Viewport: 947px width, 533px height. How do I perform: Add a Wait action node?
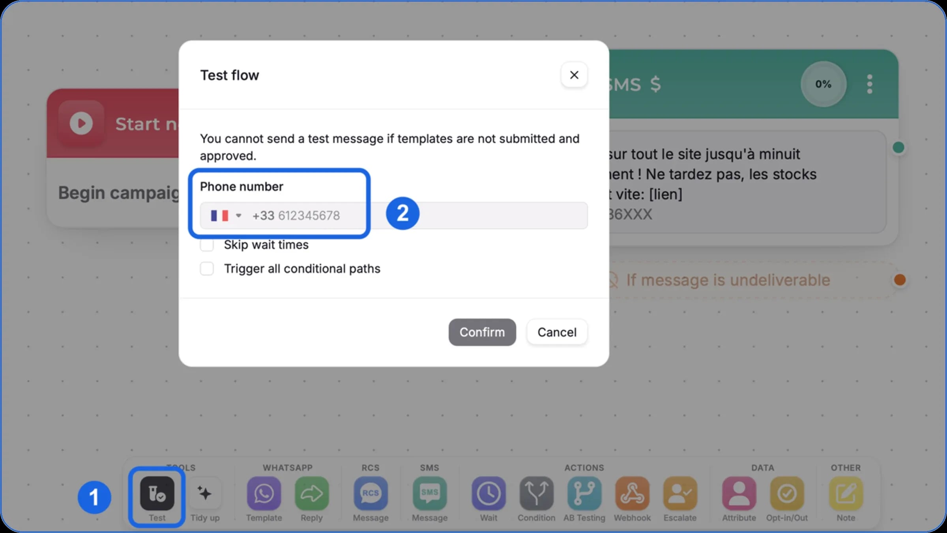488,494
